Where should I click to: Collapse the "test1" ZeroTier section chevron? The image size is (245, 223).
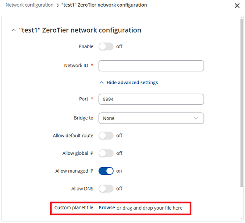(13, 30)
